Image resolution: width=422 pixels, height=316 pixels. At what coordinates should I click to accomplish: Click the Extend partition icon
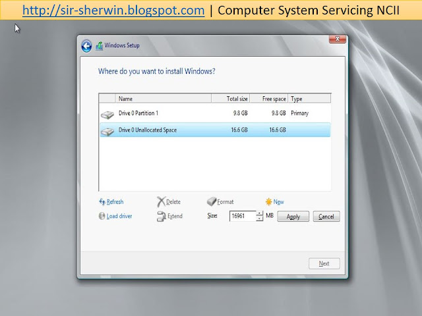tap(161, 217)
